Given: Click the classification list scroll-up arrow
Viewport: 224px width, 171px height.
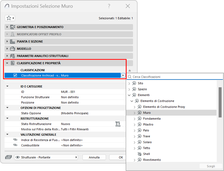Looking at the screenshot, I should tap(130, 70).
